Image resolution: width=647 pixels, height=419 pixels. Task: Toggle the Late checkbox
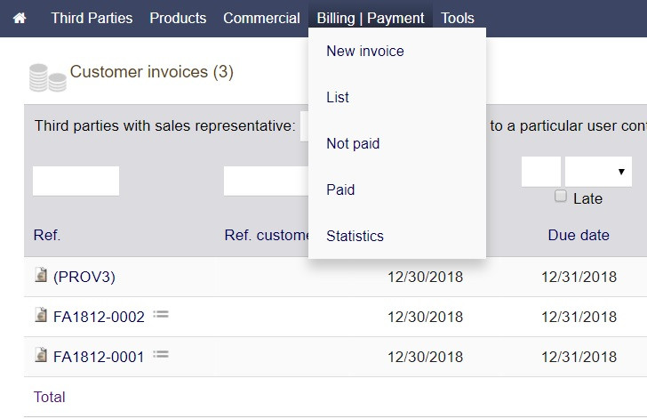click(x=561, y=197)
